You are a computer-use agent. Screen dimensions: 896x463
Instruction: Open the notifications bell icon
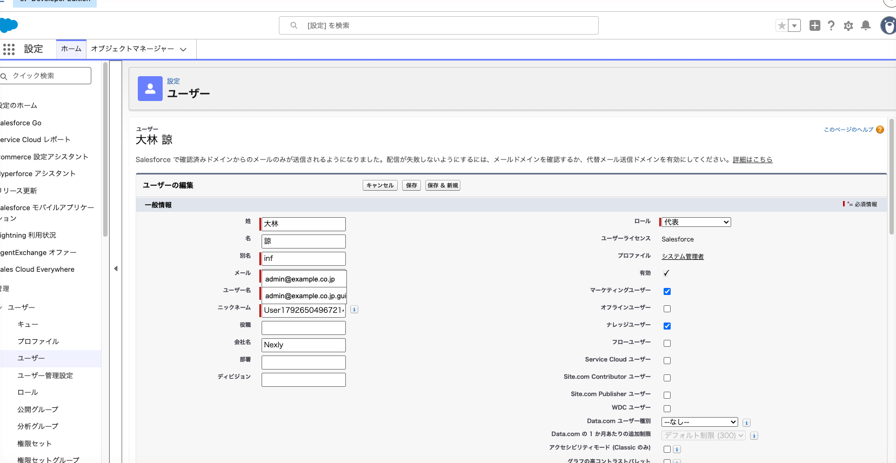[x=866, y=25]
